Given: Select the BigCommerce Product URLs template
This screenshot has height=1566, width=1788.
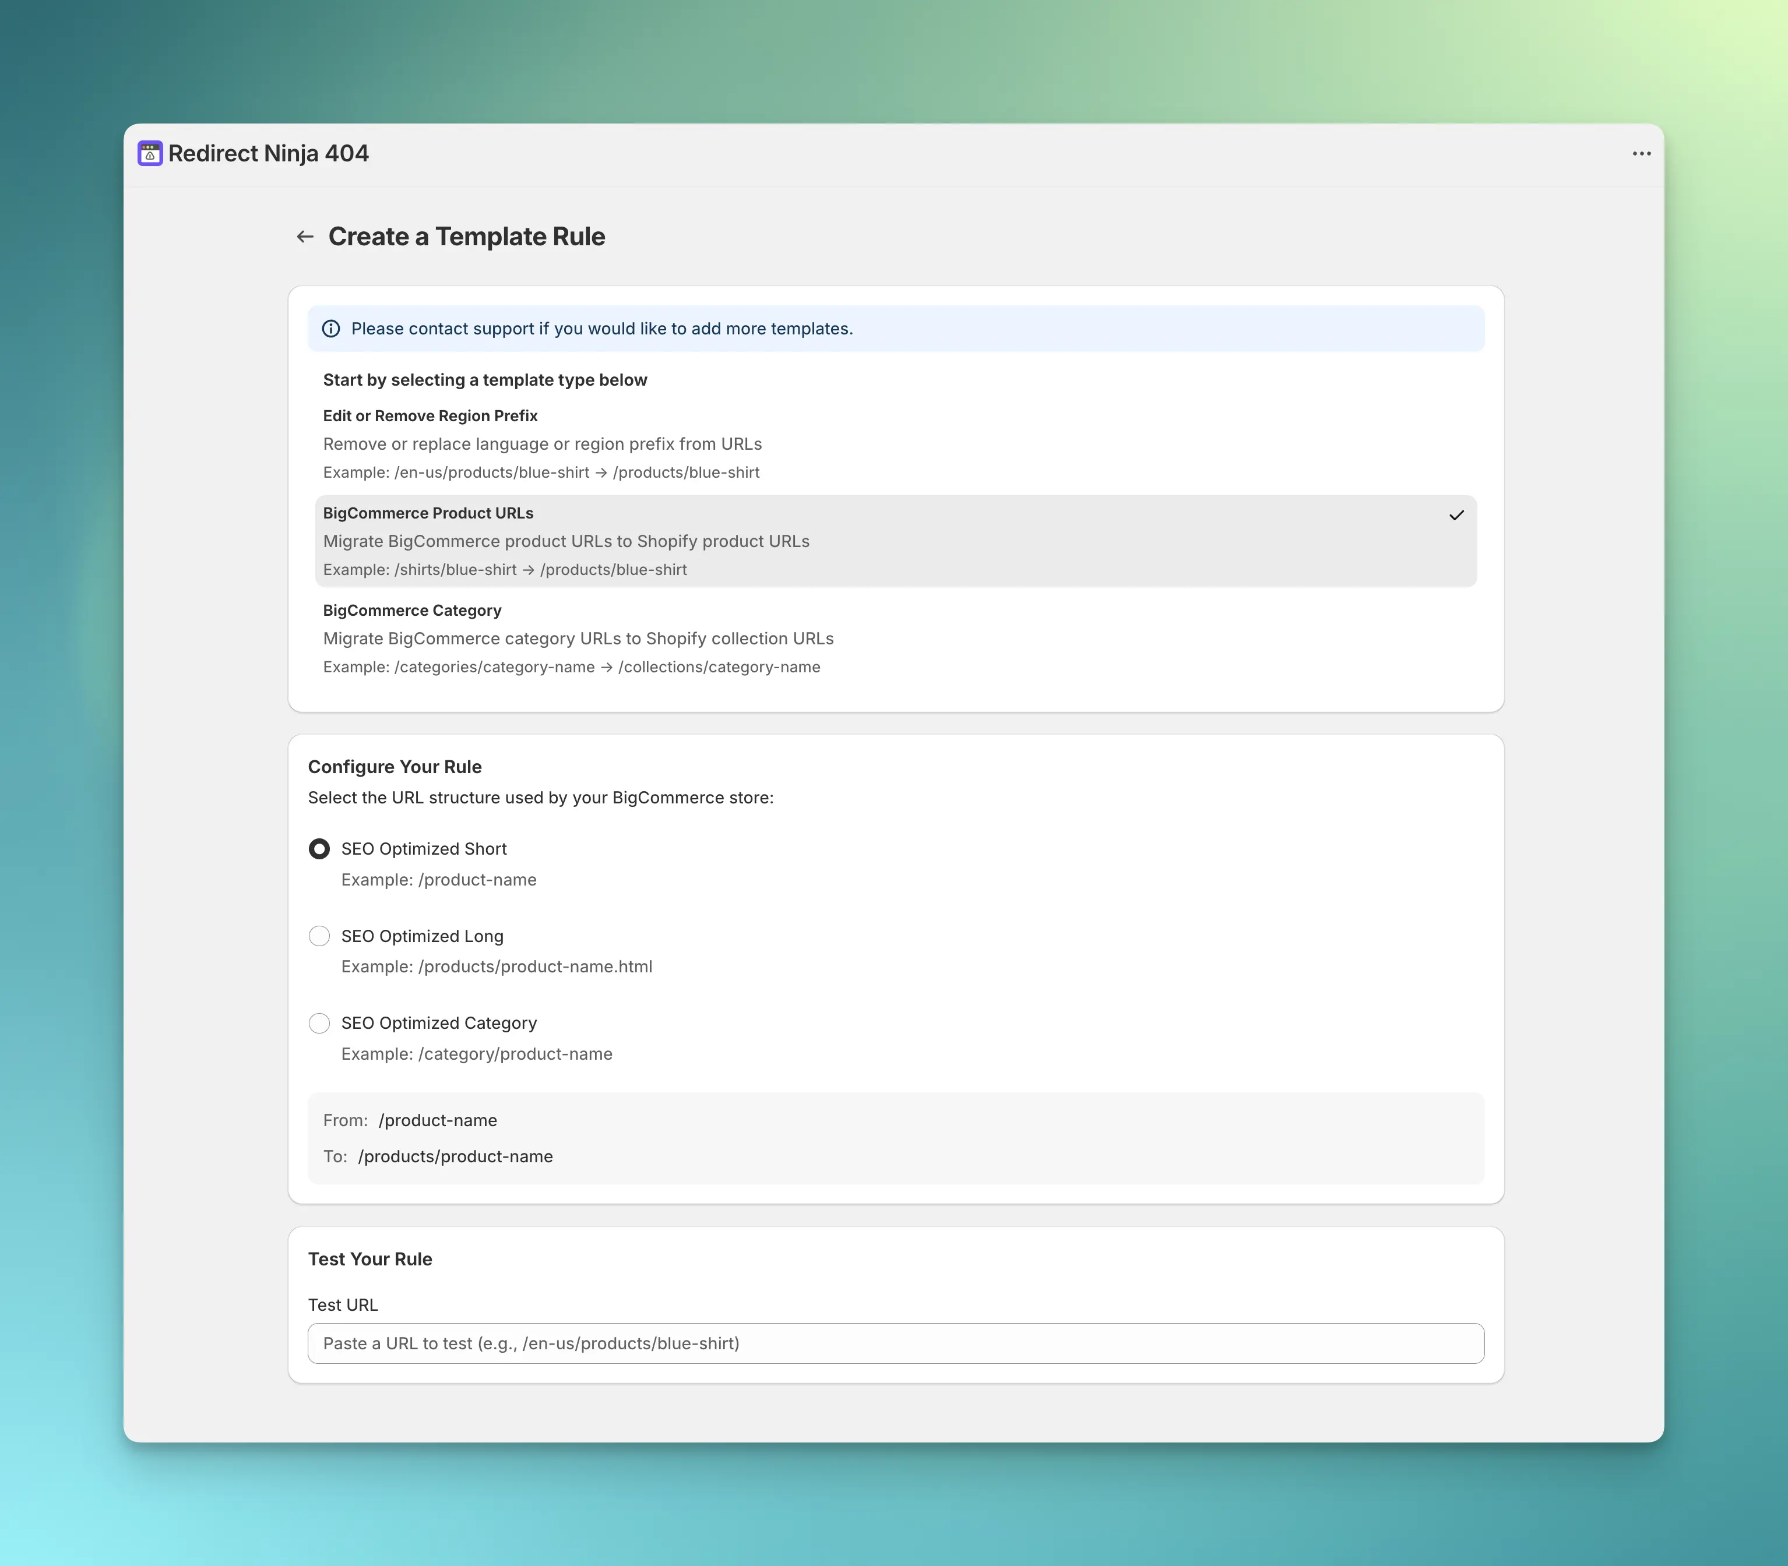Looking at the screenshot, I should click(x=895, y=541).
